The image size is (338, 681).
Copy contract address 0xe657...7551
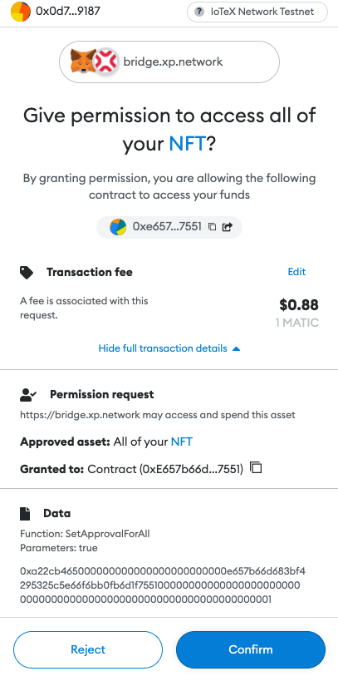point(212,227)
